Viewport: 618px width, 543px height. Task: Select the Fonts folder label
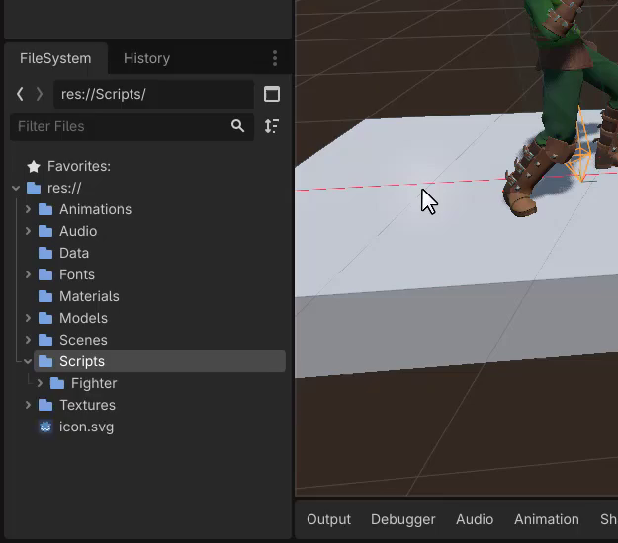point(77,274)
